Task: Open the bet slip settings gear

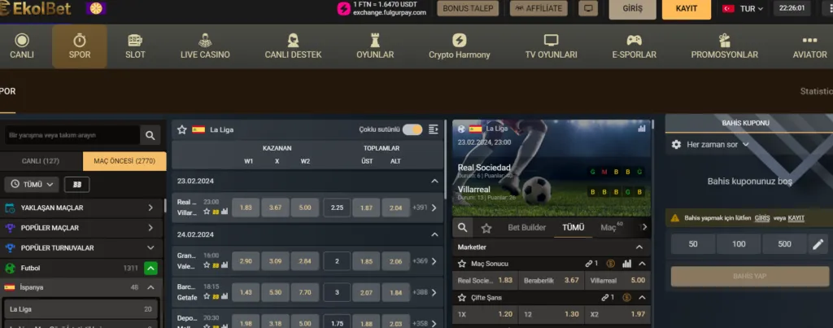Action: (x=676, y=144)
